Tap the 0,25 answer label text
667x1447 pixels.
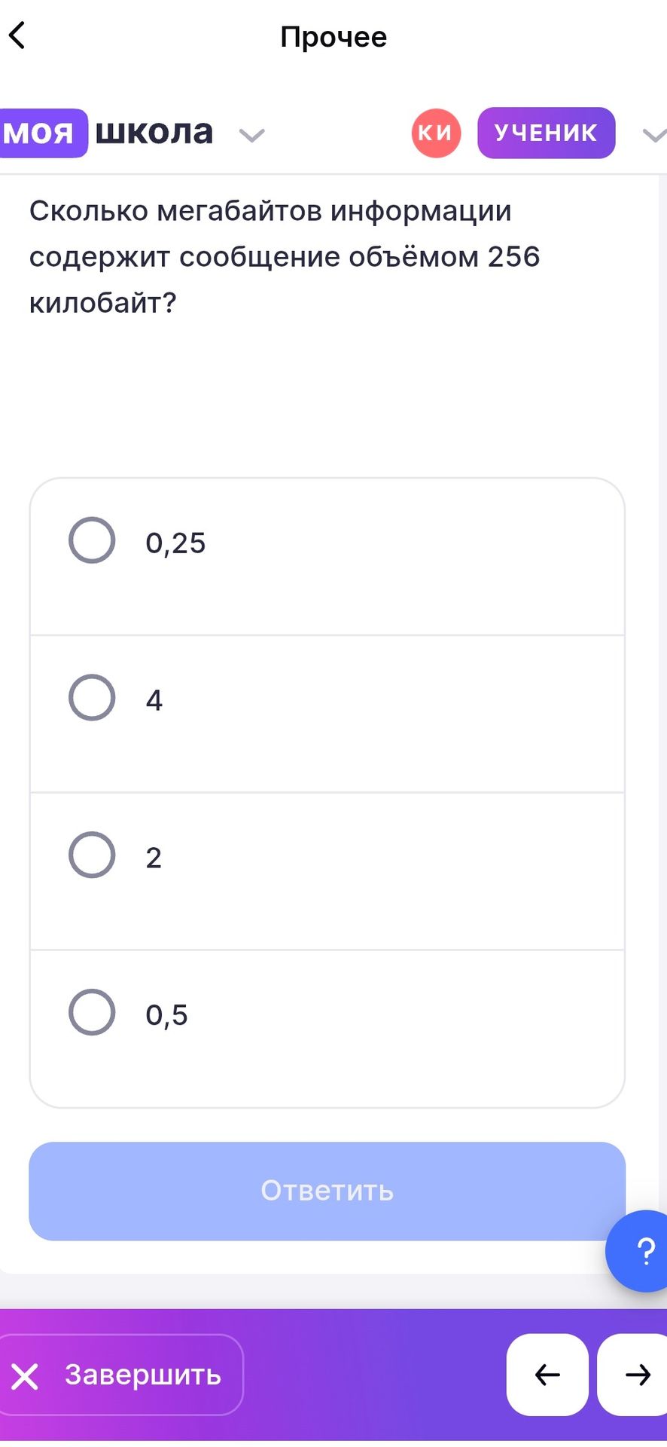(175, 543)
